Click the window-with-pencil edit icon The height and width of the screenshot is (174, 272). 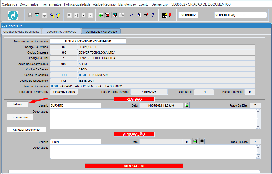click(x=115, y=15)
